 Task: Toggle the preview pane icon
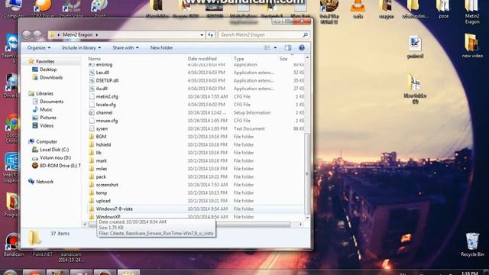point(288,47)
